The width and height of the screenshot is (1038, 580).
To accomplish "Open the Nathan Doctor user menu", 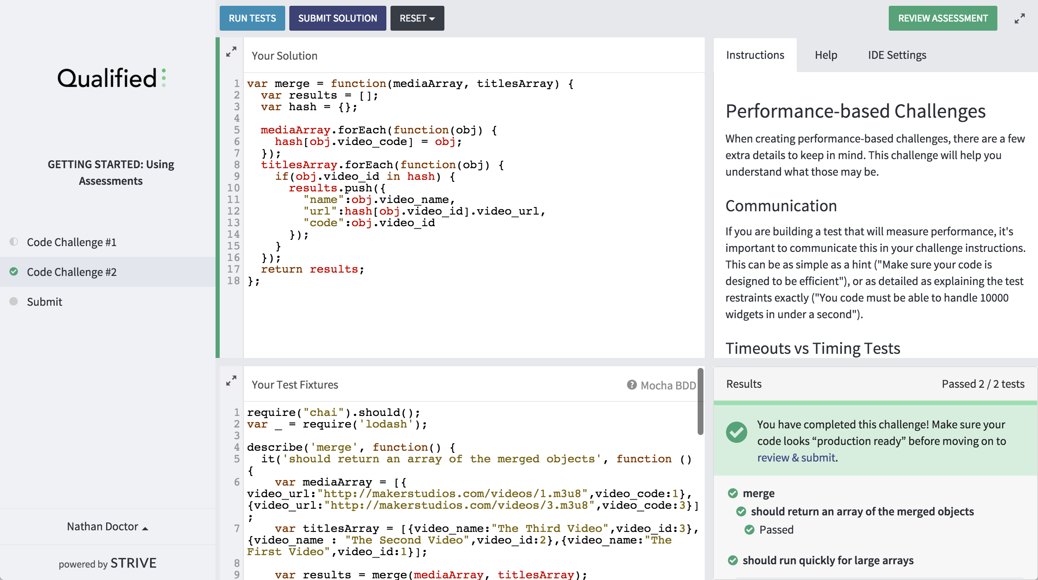I will pos(107,527).
